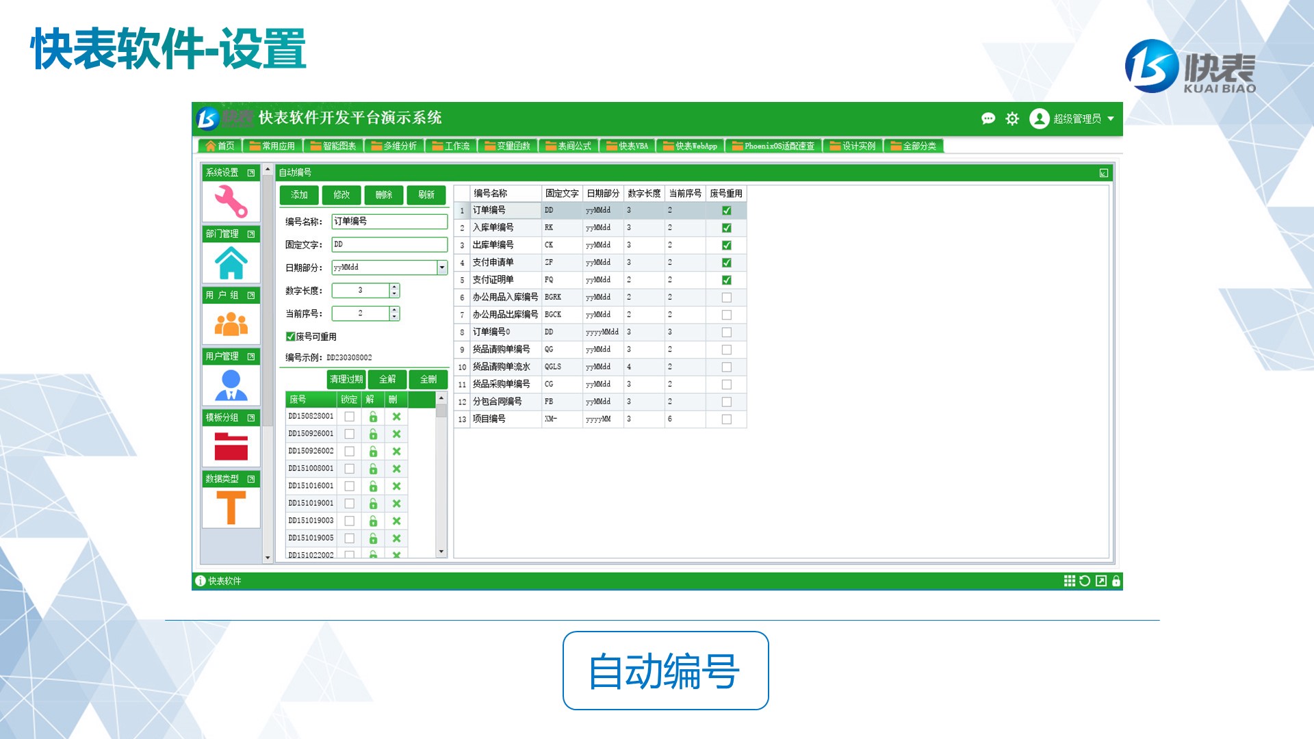Delete voided number DD150926002
This screenshot has height=739, width=1314.
click(396, 452)
